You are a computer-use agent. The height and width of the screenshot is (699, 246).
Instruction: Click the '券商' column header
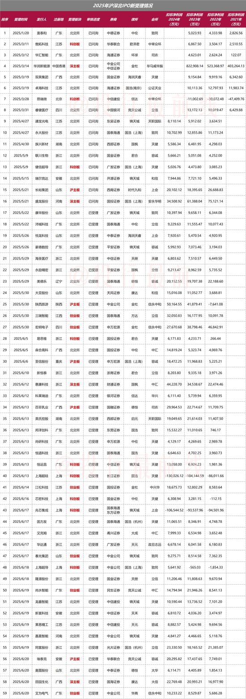coord(112,20)
